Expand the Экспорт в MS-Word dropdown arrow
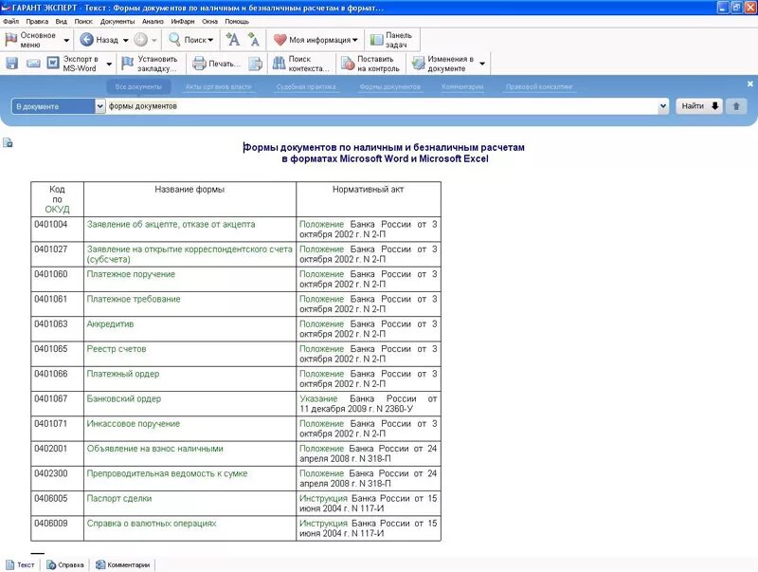The width and height of the screenshot is (758, 572). [109, 64]
